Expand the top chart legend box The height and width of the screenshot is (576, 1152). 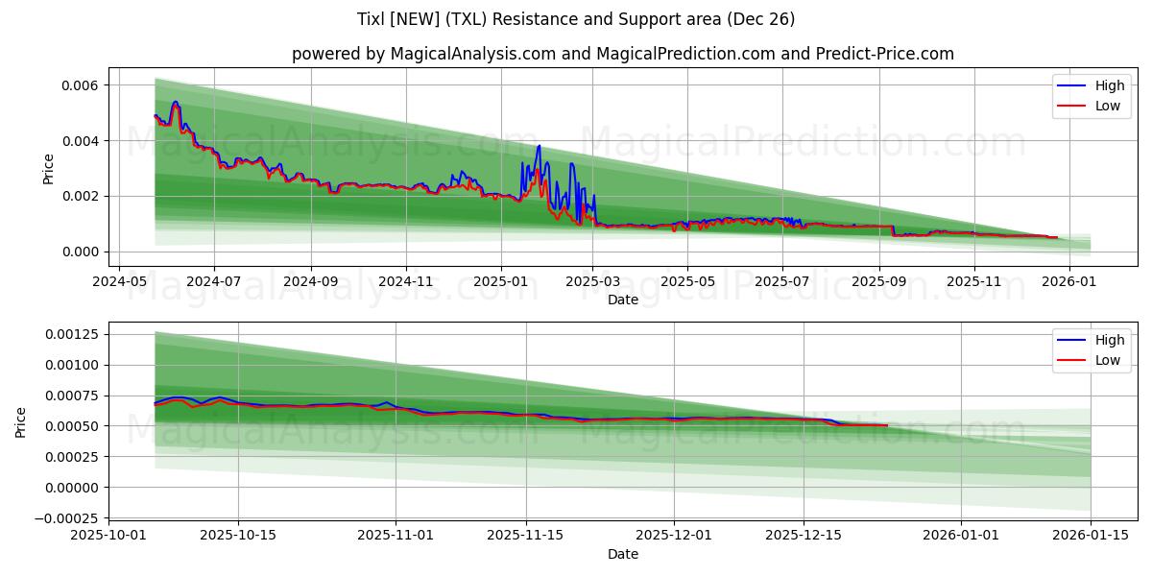1092,95
